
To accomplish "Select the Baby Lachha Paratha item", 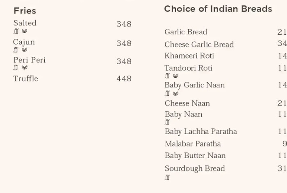I will click(x=200, y=131).
